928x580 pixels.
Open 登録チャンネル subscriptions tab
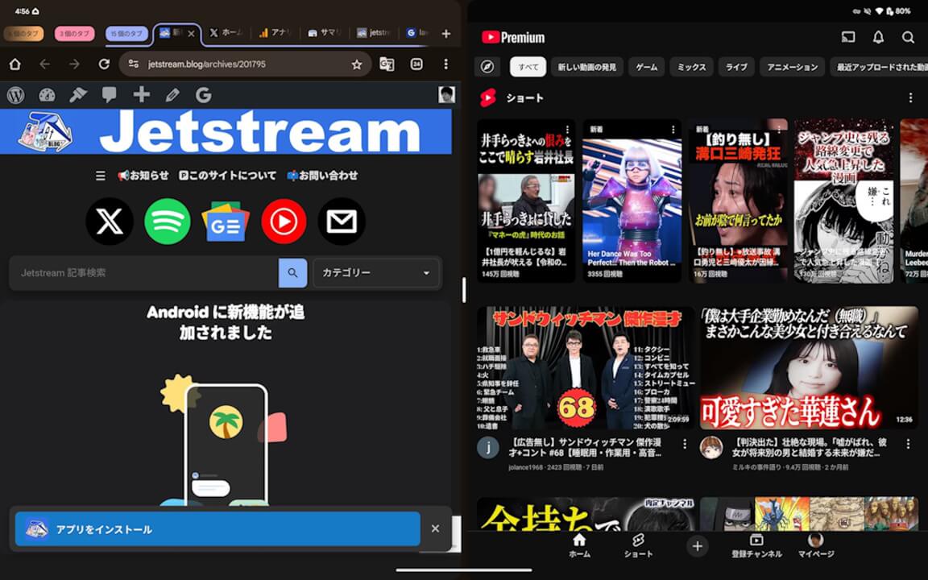point(756,545)
